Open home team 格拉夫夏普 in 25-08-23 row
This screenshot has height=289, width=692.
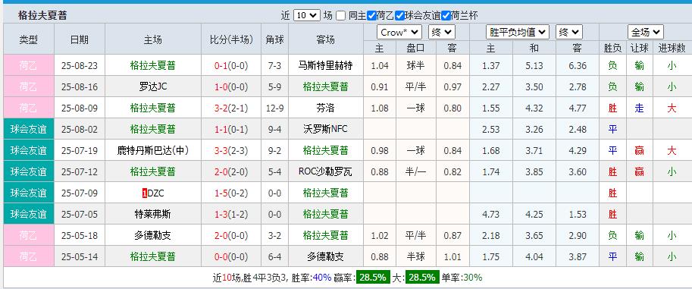pyautogui.click(x=152, y=66)
